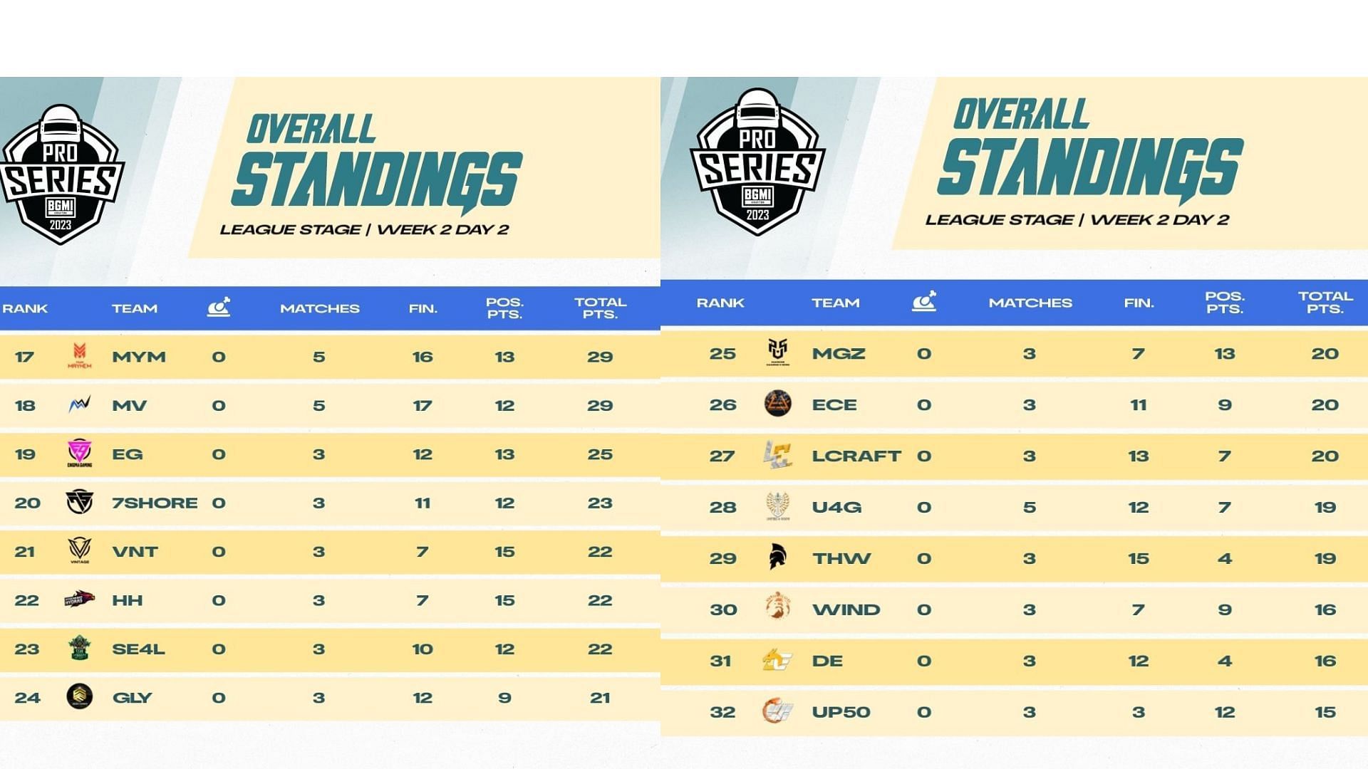The height and width of the screenshot is (769, 1368).
Task: Click the right Pro Series BGMI badge
Action: 757,162
